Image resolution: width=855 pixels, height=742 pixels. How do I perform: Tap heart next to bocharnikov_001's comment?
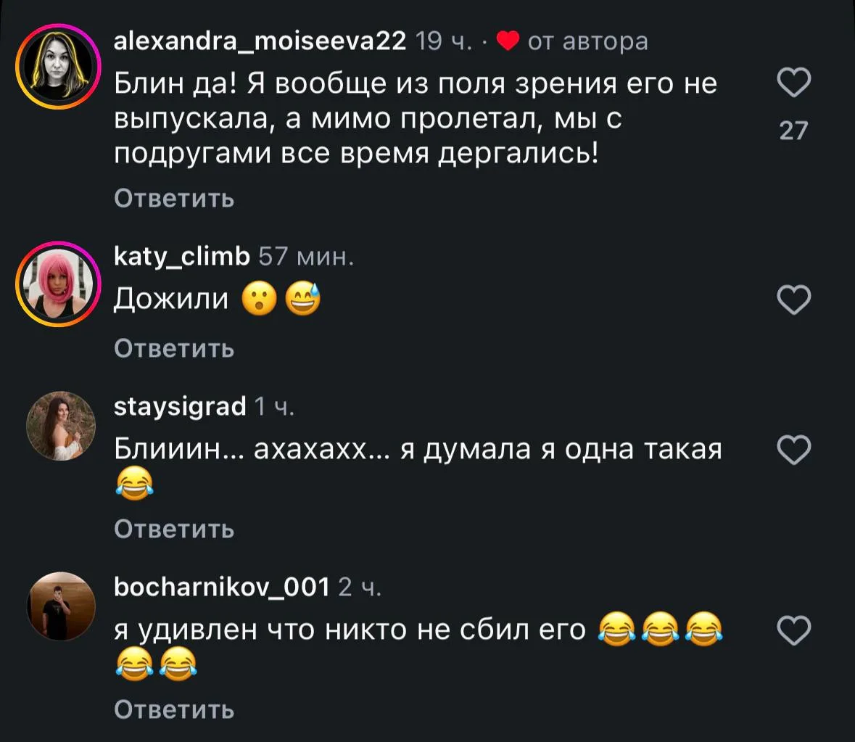tap(793, 631)
